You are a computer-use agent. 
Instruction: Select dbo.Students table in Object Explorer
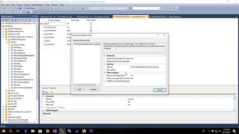19,77
